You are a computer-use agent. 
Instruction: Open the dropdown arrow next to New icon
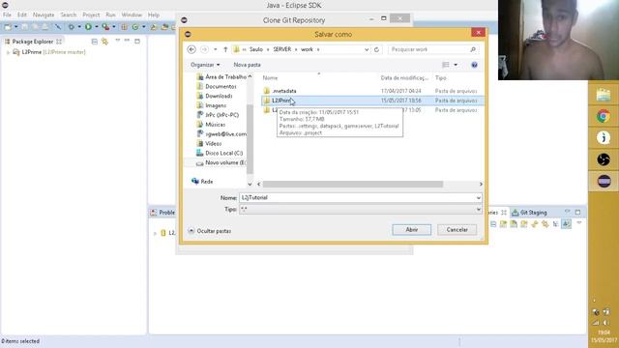tap(15, 27)
